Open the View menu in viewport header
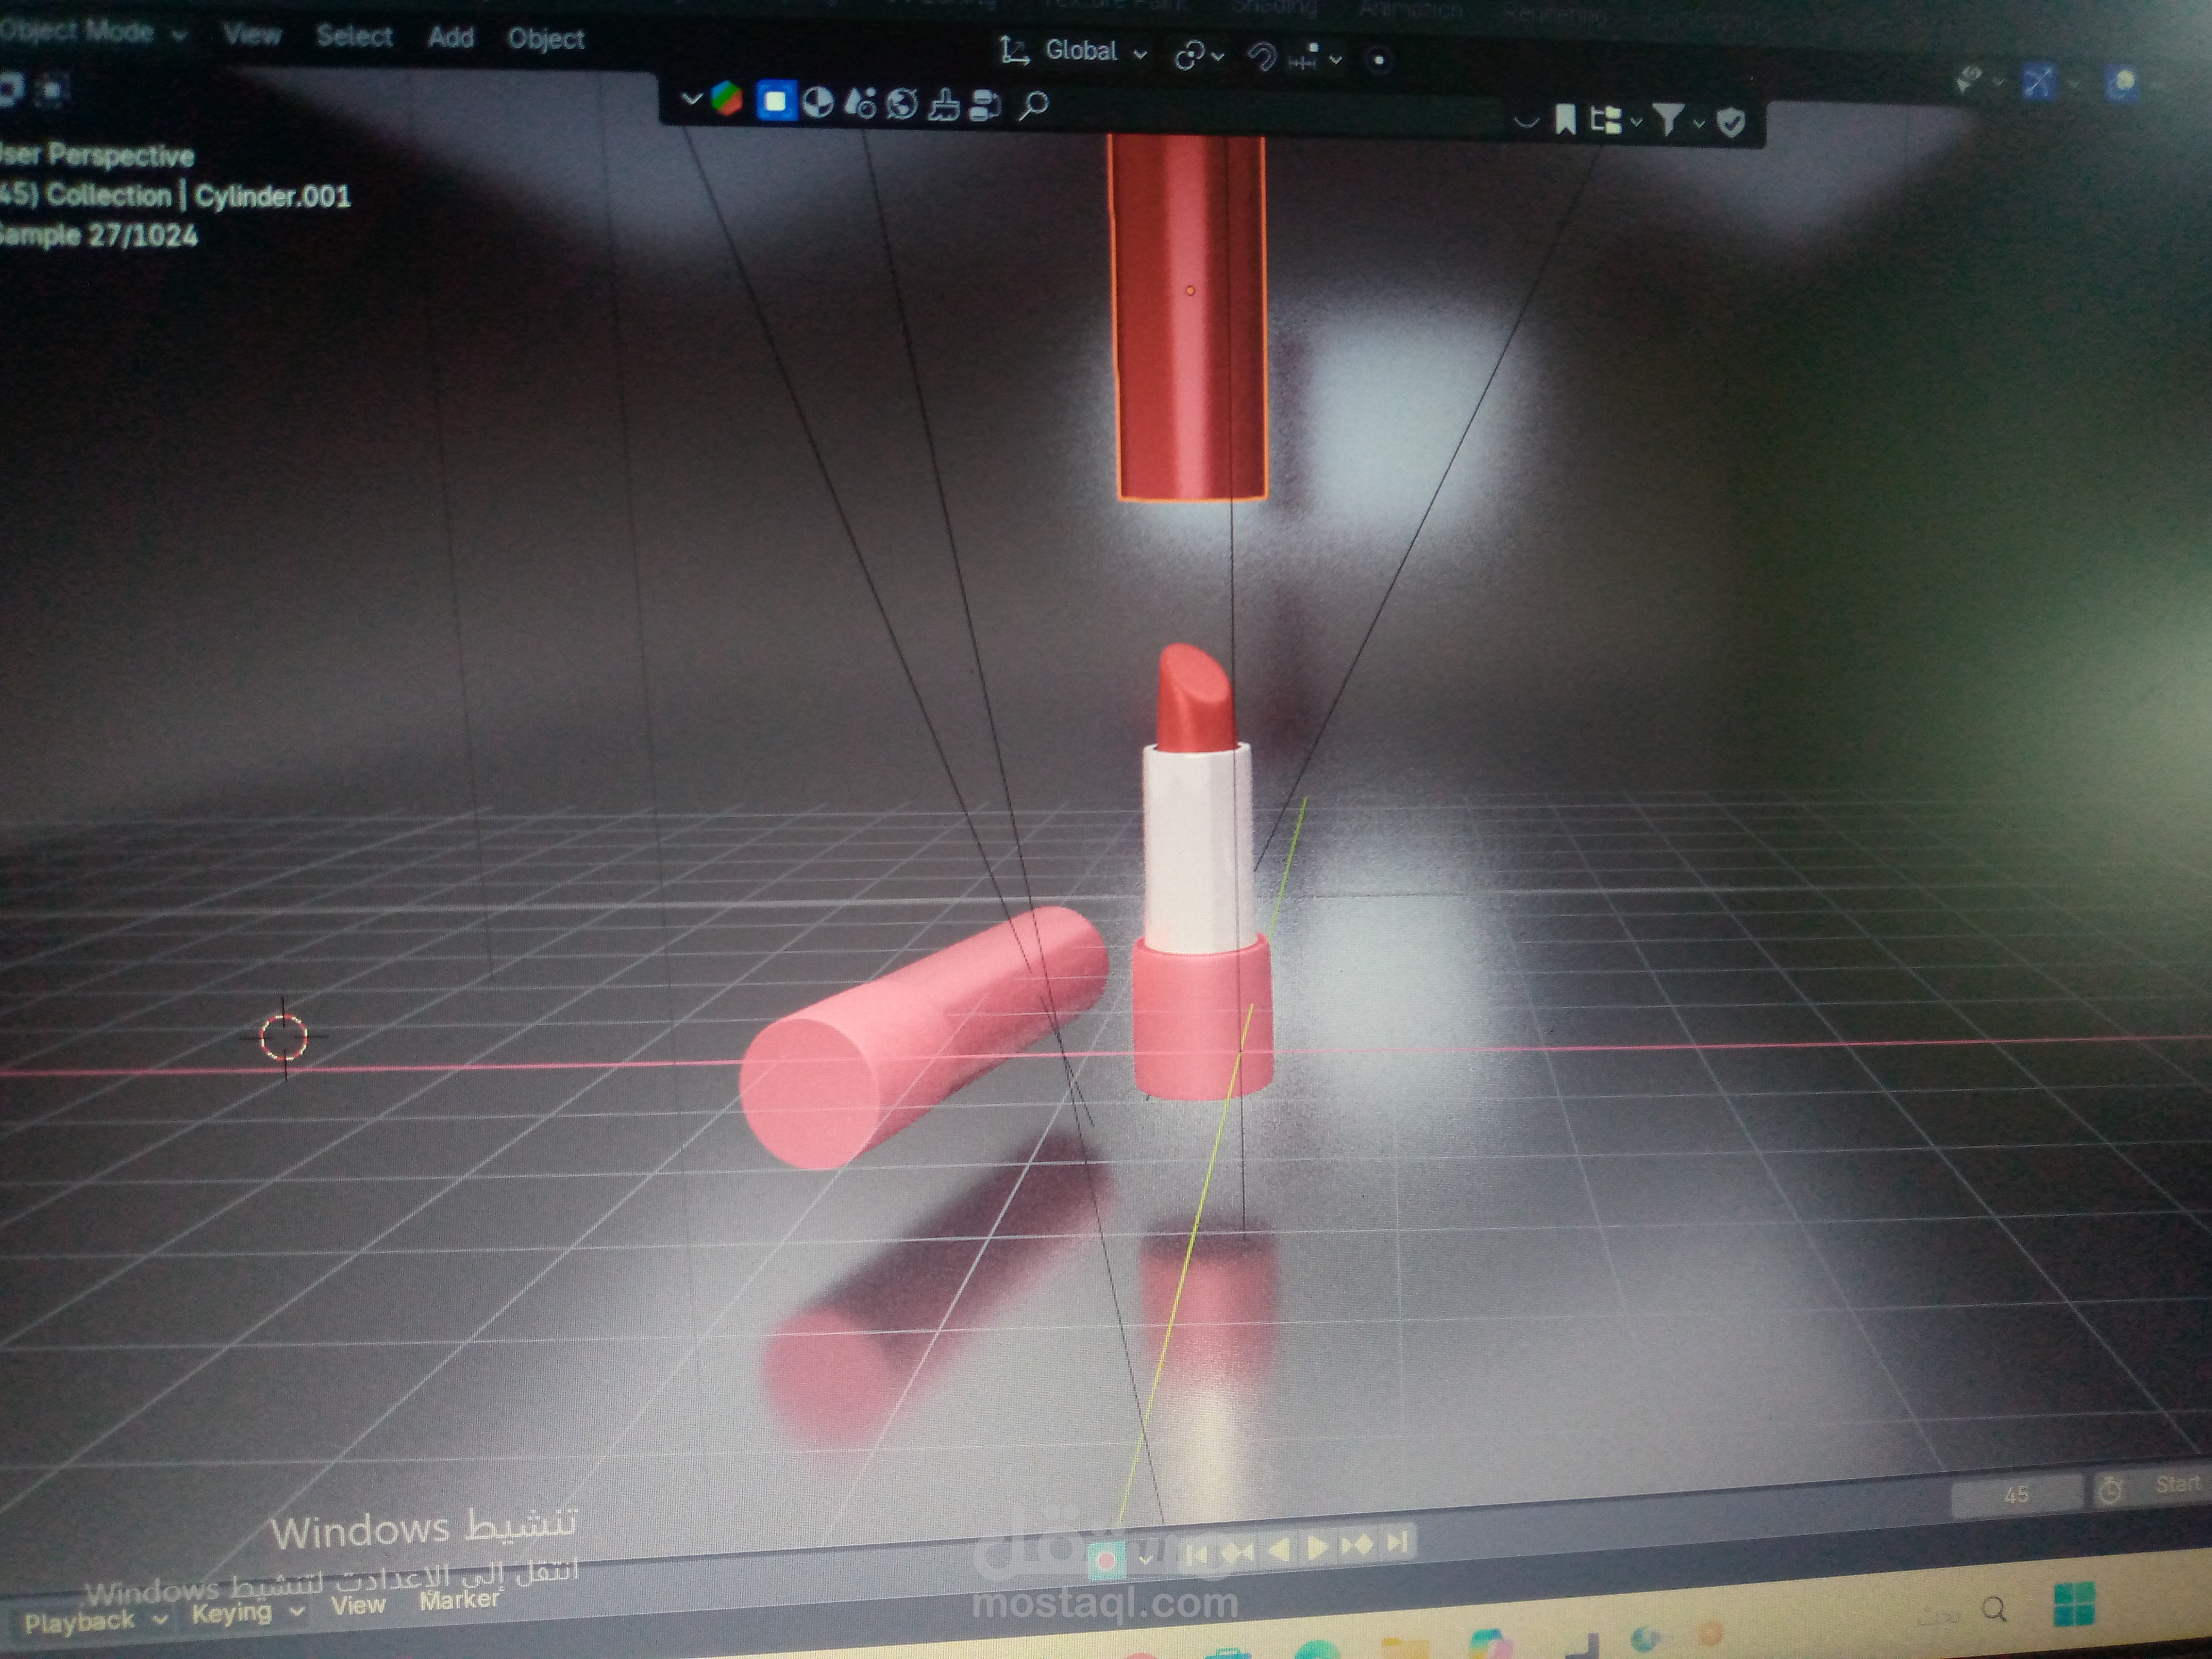 252,35
